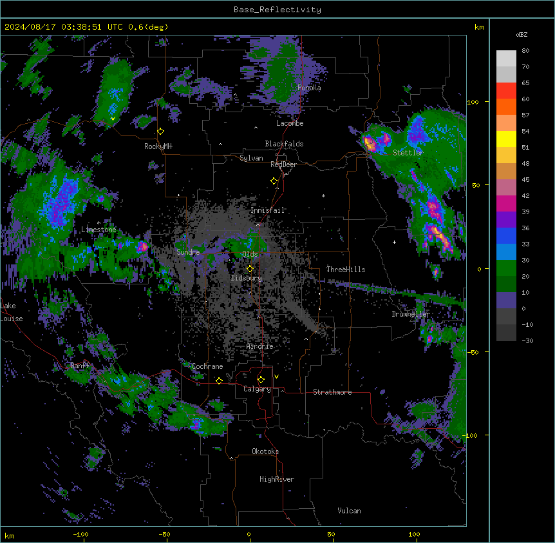Select the Vulcan label

(350, 511)
